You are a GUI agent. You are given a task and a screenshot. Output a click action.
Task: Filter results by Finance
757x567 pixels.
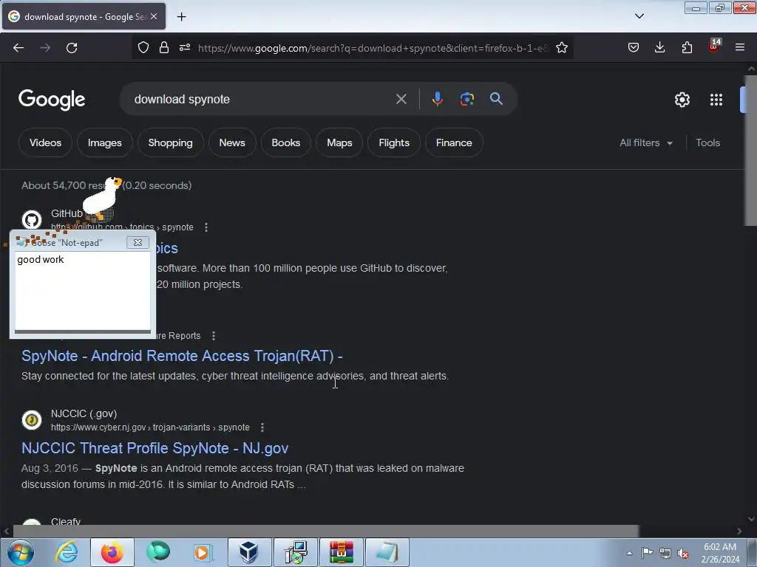[454, 142]
